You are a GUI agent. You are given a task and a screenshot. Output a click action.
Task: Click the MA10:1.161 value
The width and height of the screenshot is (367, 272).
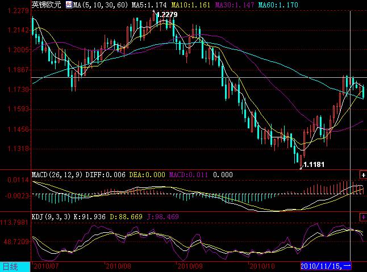coord(191,5)
